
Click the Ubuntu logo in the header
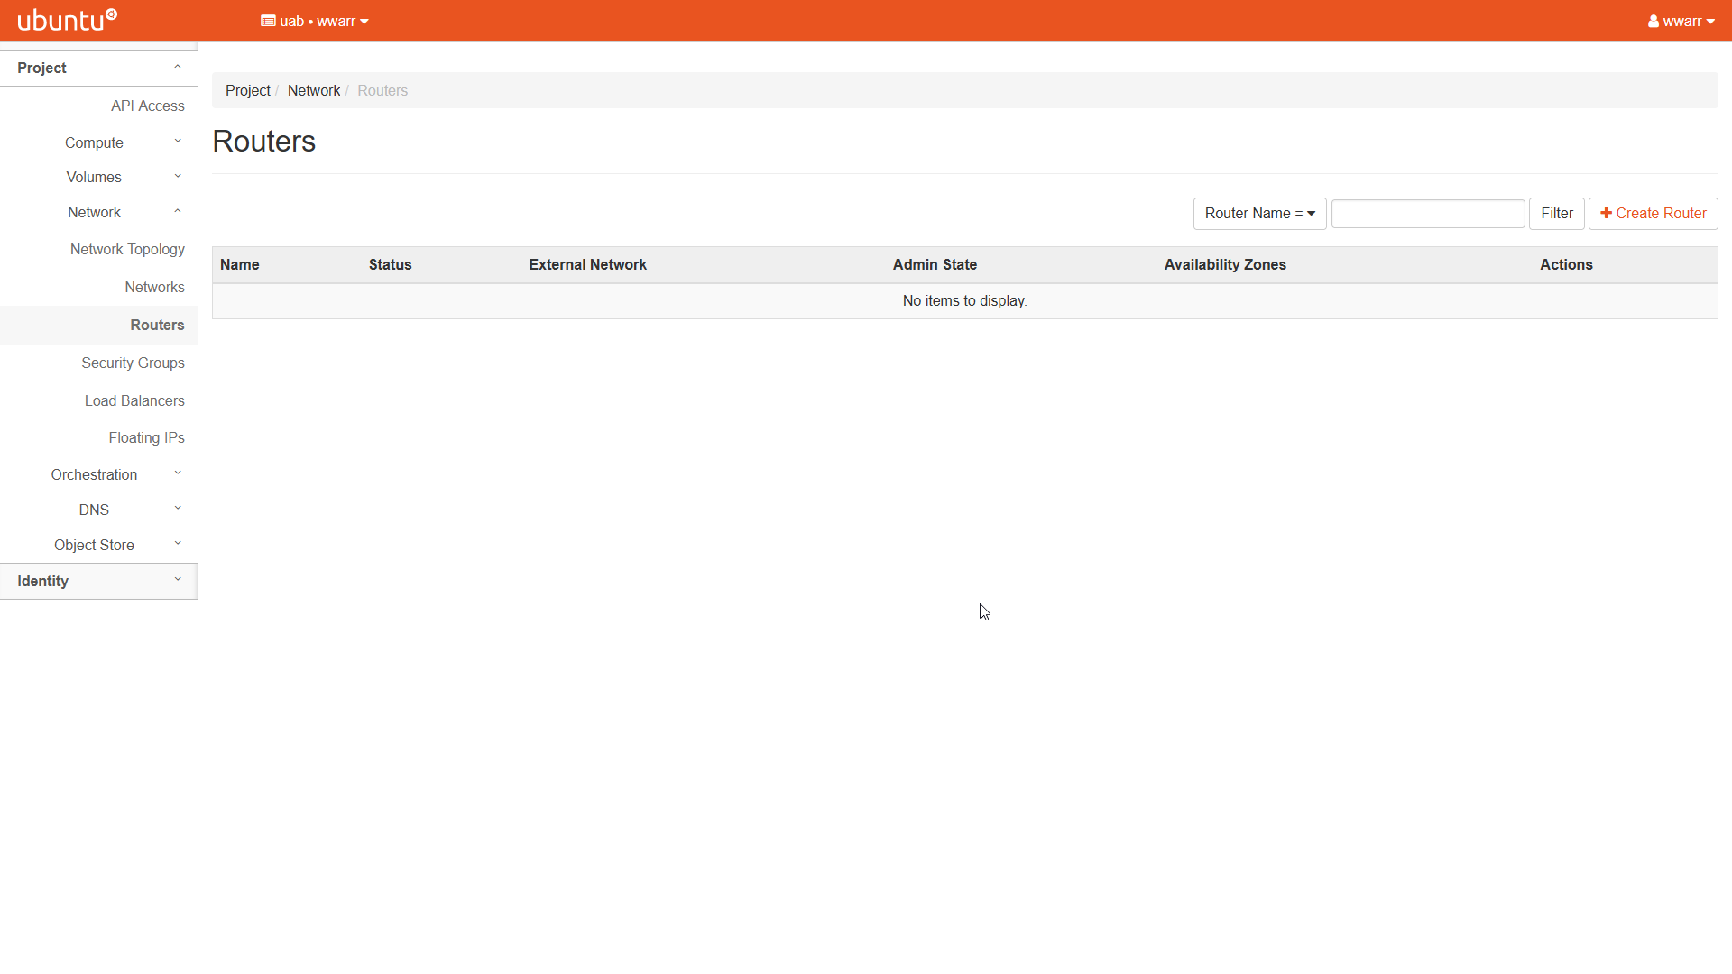click(68, 20)
